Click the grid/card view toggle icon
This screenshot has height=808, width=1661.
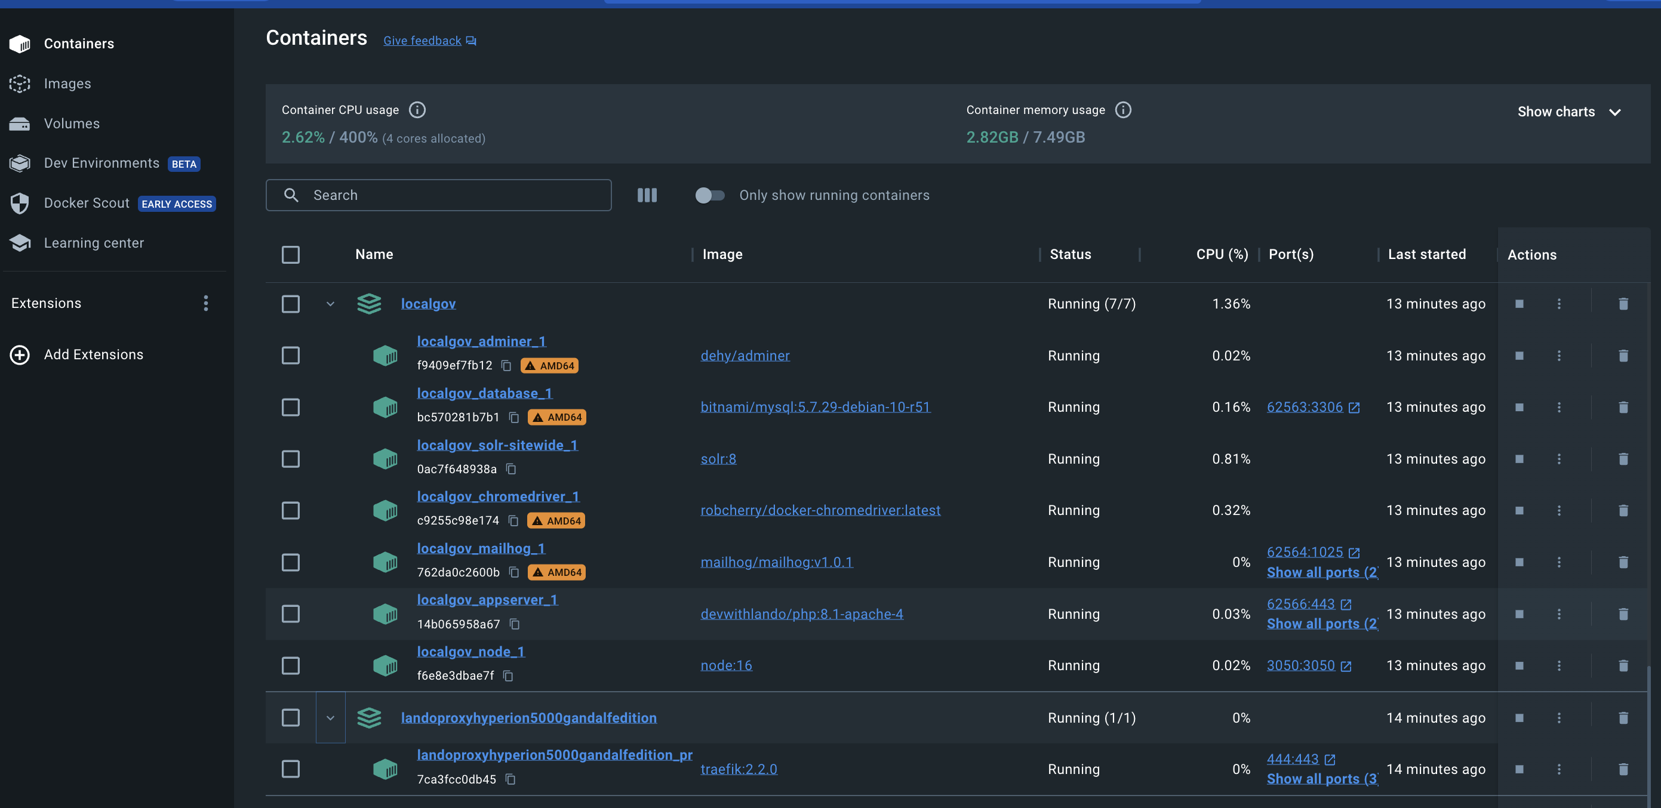(x=647, y=194)
